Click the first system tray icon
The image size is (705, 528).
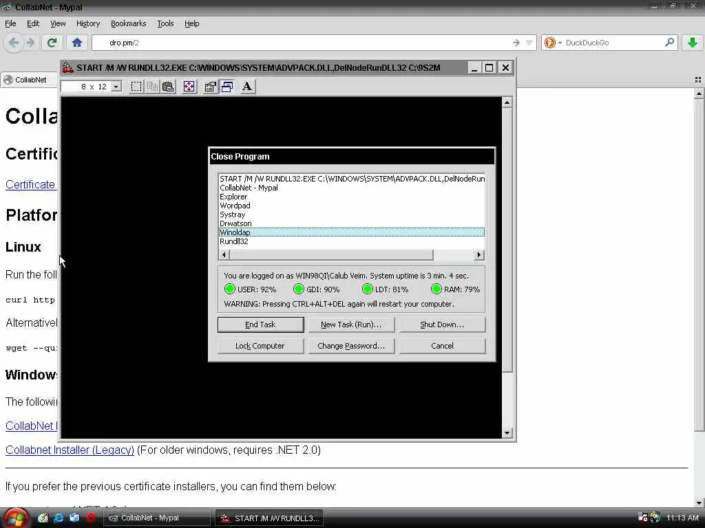click(x=642, y=517)
